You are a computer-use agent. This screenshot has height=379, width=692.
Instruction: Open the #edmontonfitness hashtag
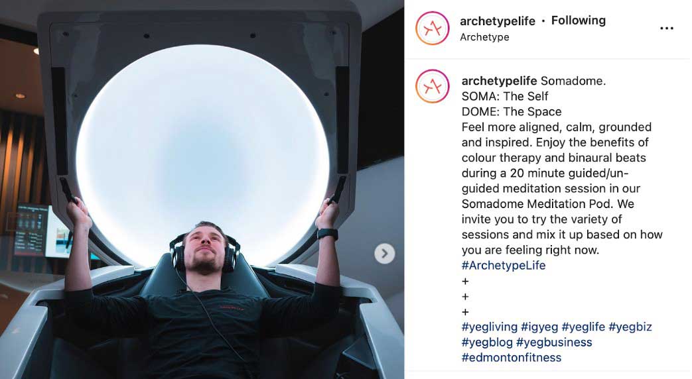pyautogui.click(x=511, y=357)
